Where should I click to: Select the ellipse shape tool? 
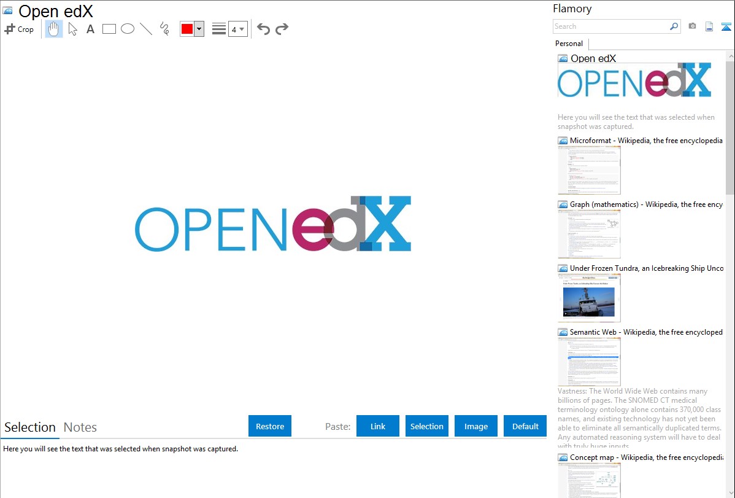pyautogui.click(x=128, y=29)
